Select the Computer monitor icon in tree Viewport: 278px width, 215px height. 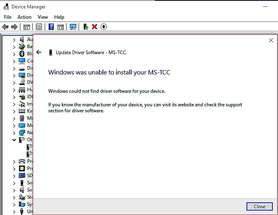point(22,61)
